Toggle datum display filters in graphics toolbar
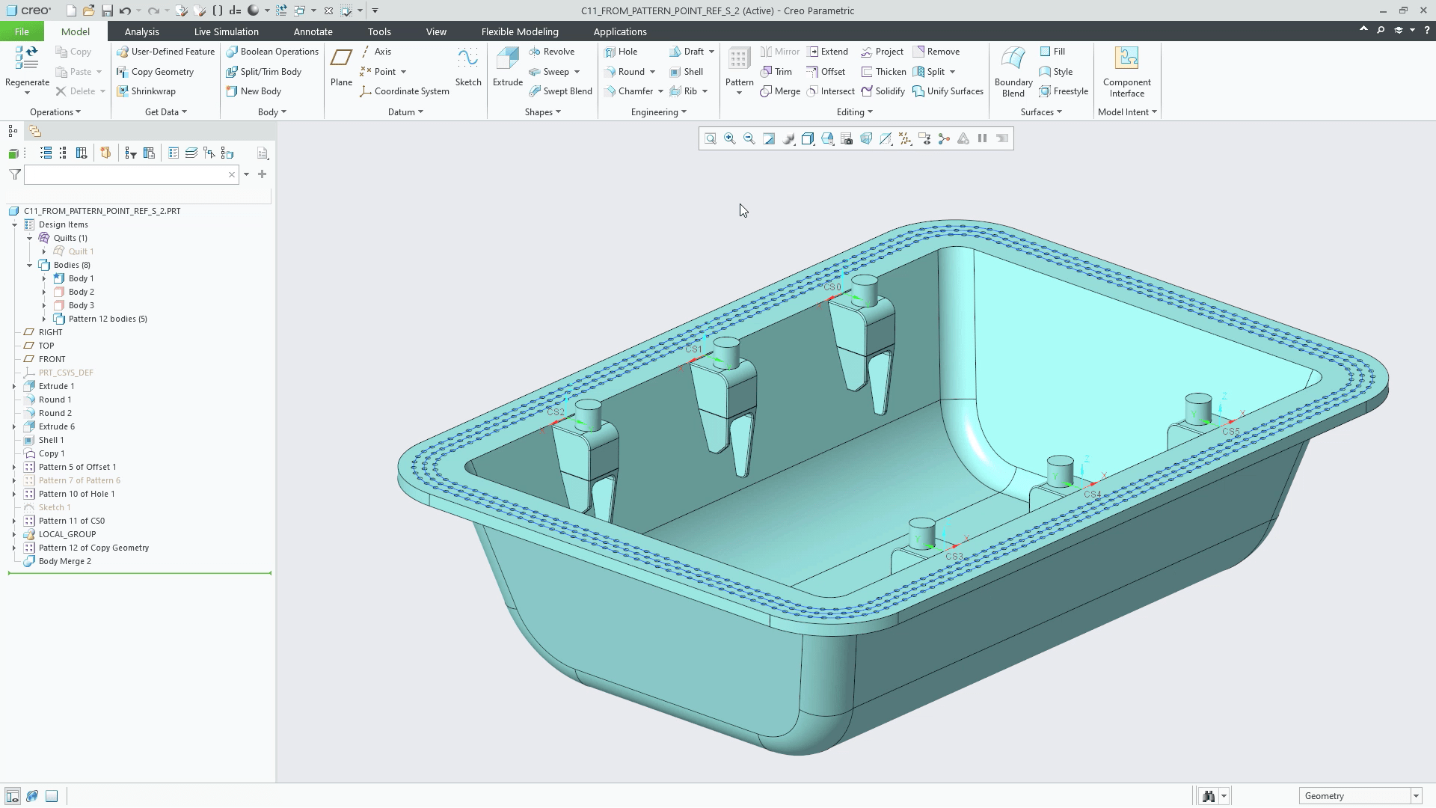1436x808 pixels. click(x=905, y=138)
